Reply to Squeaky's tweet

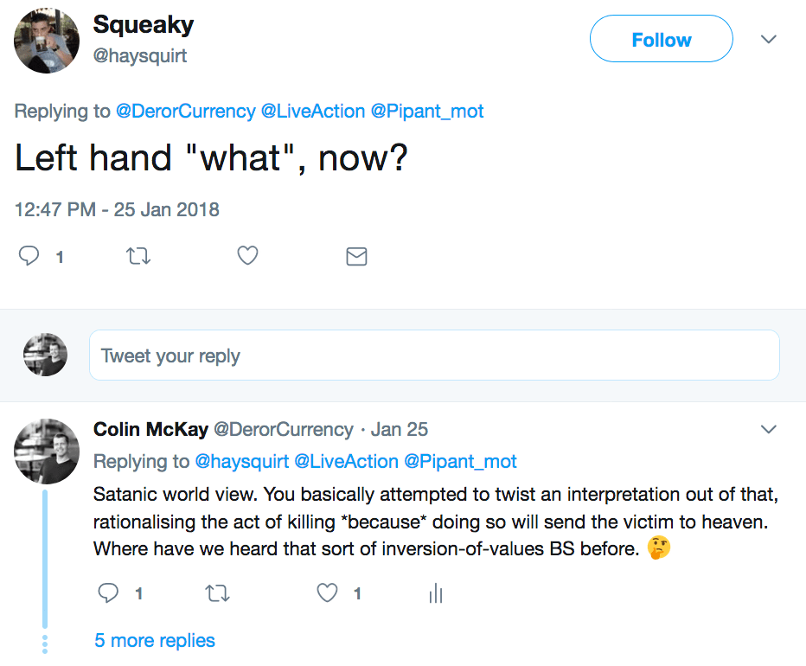pyautogui.click(x=29, y=255)
